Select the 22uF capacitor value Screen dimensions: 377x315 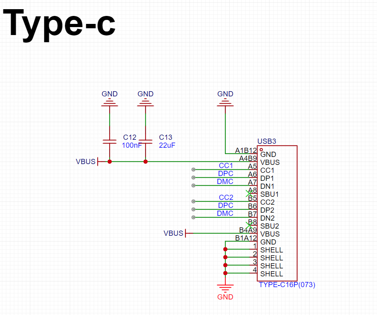pyautogui.click(x=167, y=145)
